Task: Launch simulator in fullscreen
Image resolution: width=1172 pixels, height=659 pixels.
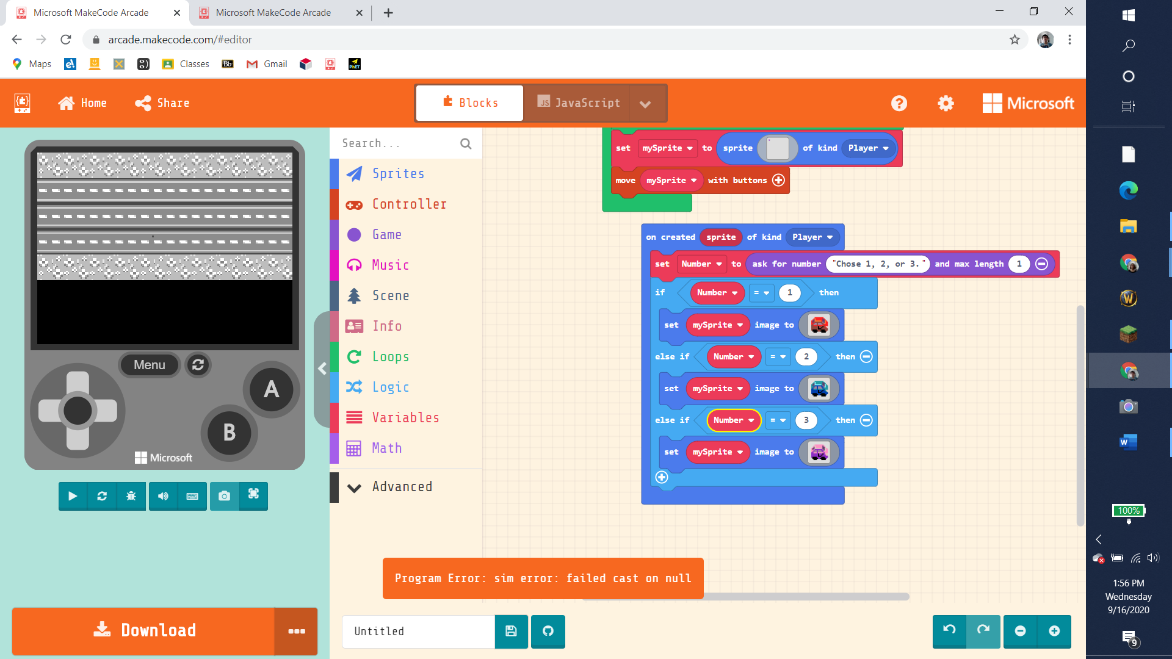Action: click(253, 495)
